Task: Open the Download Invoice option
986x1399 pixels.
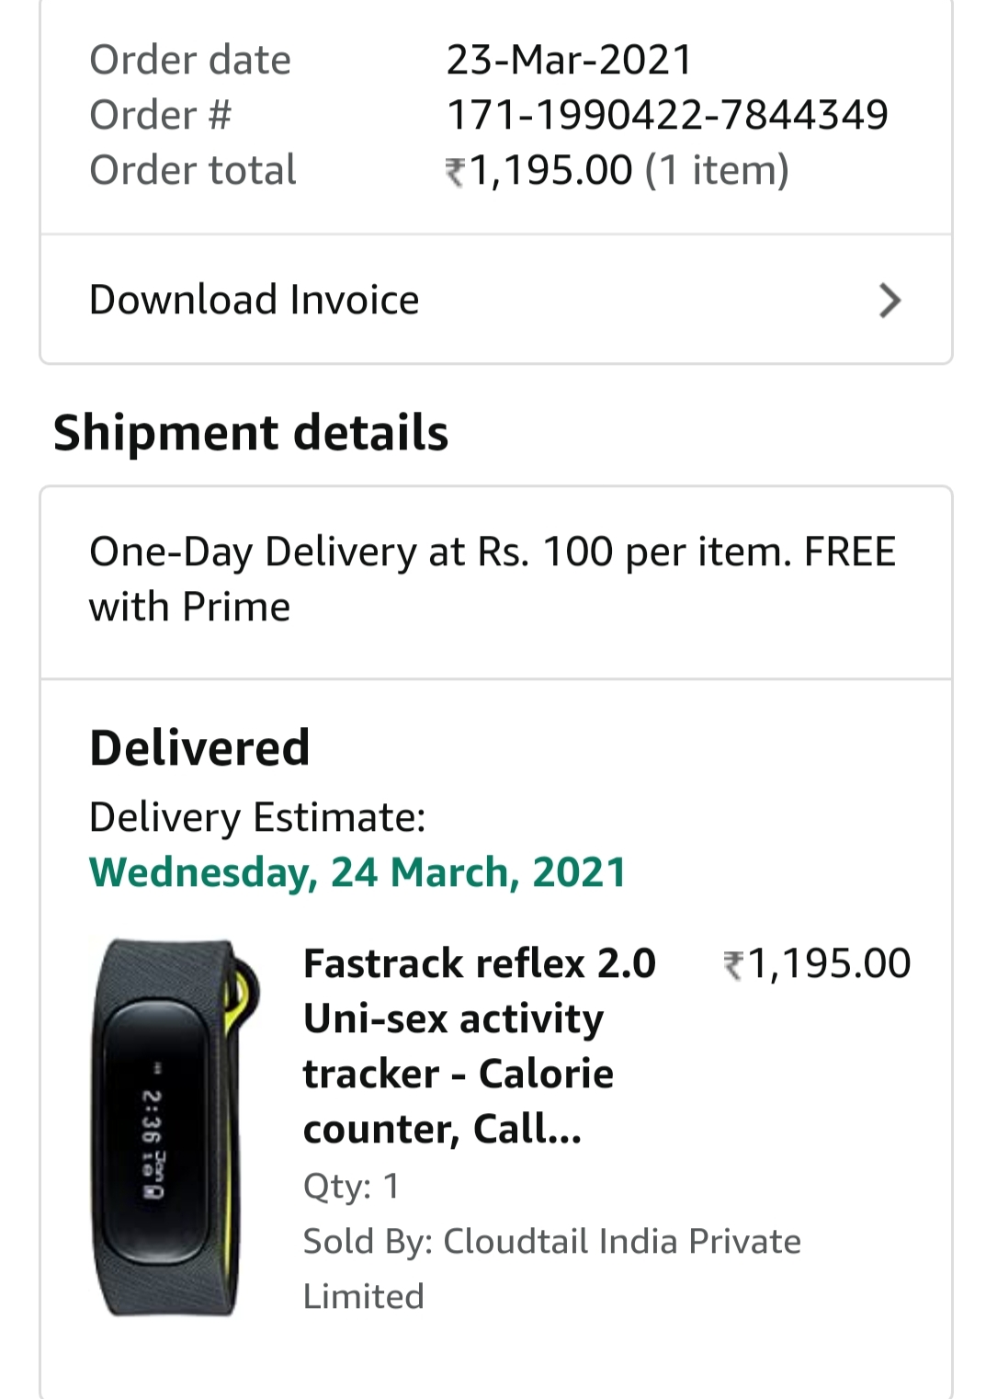Action: click(x=255, y=301)
